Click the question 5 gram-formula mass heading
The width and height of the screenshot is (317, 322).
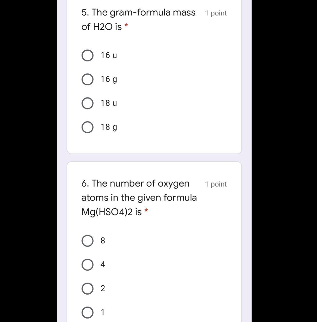click(x=138, y=13)
